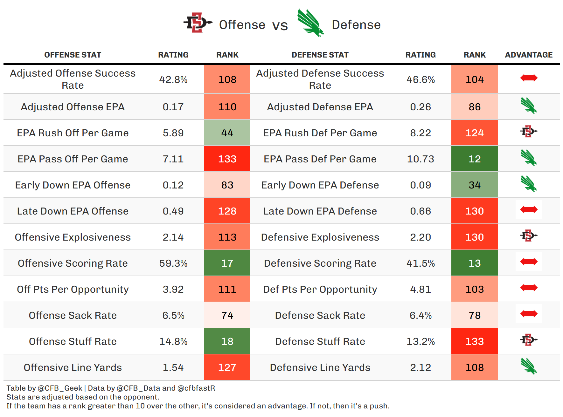Image resolution: width=563 pixels, height=417 pixels.
Task: Click the eagle advantage icon in the Line Yards row
Action: tap(529, 366)
